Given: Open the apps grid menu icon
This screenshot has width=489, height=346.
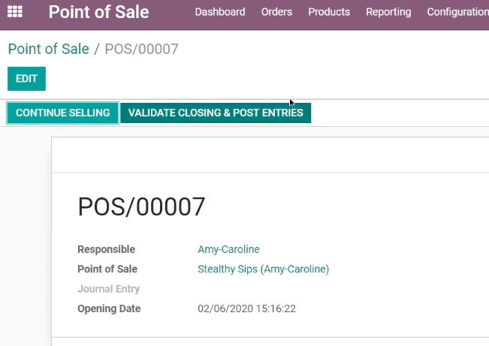Looking at the screenshot, I should [15, 12].
